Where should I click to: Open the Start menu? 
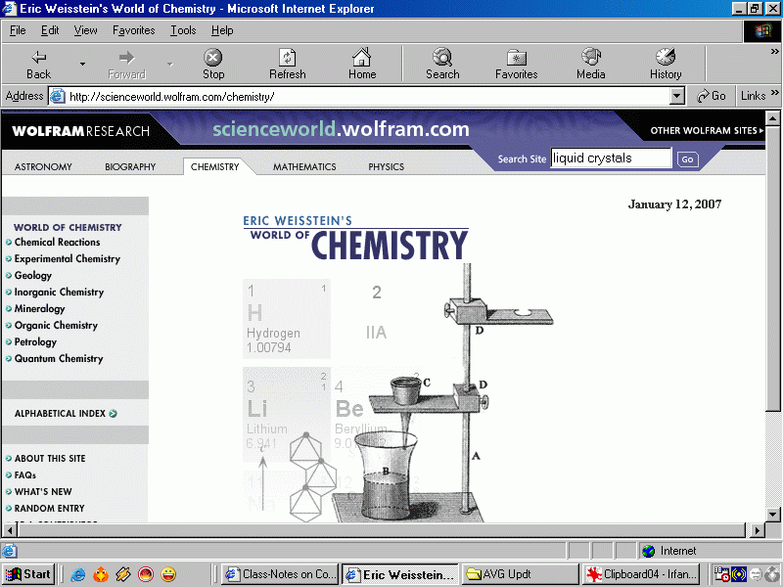28,574
